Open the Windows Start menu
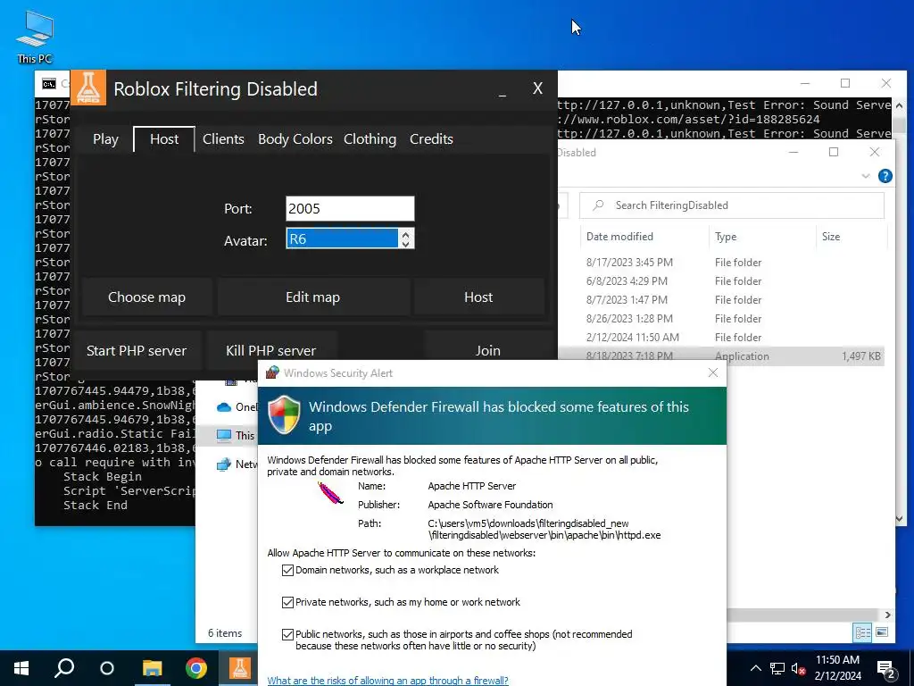 pyautogui.click(x=21, y=668)
